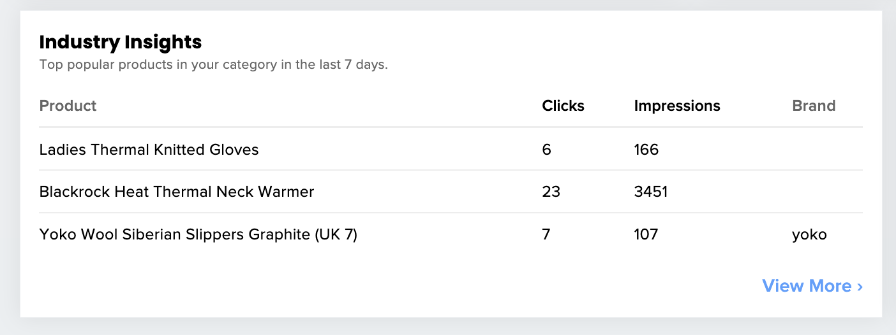Screen dimensions: 896x335
Task: Click the Product column header
Action: (x=68, y=106)
